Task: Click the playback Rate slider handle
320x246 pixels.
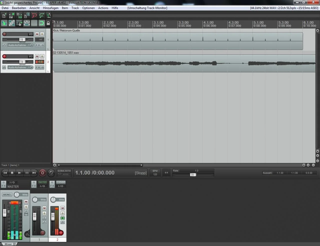Action: 193,175
